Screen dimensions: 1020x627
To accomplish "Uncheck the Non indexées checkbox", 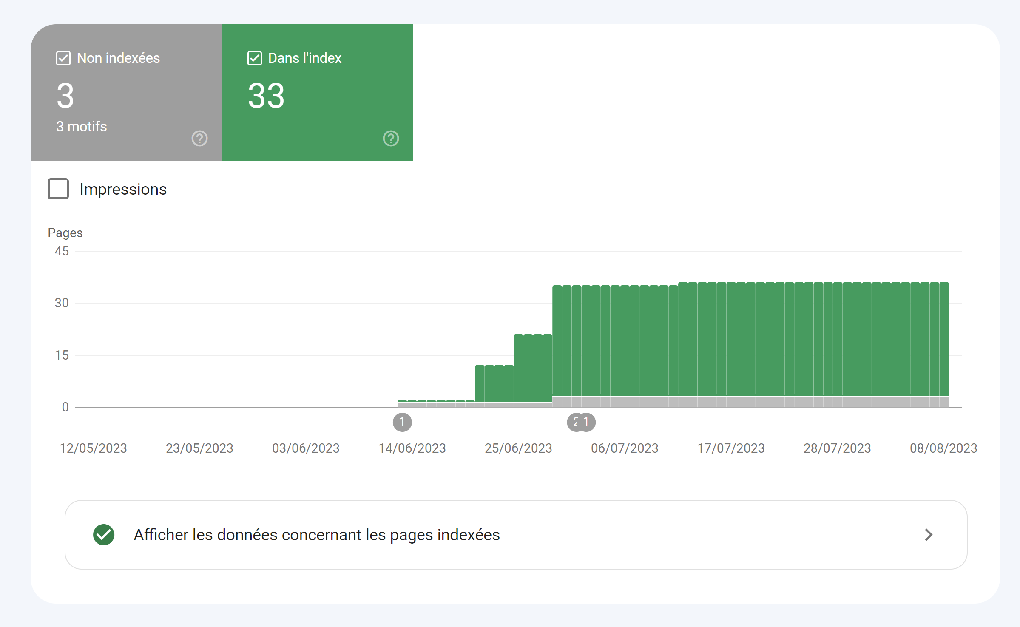I will click(63, 58).
